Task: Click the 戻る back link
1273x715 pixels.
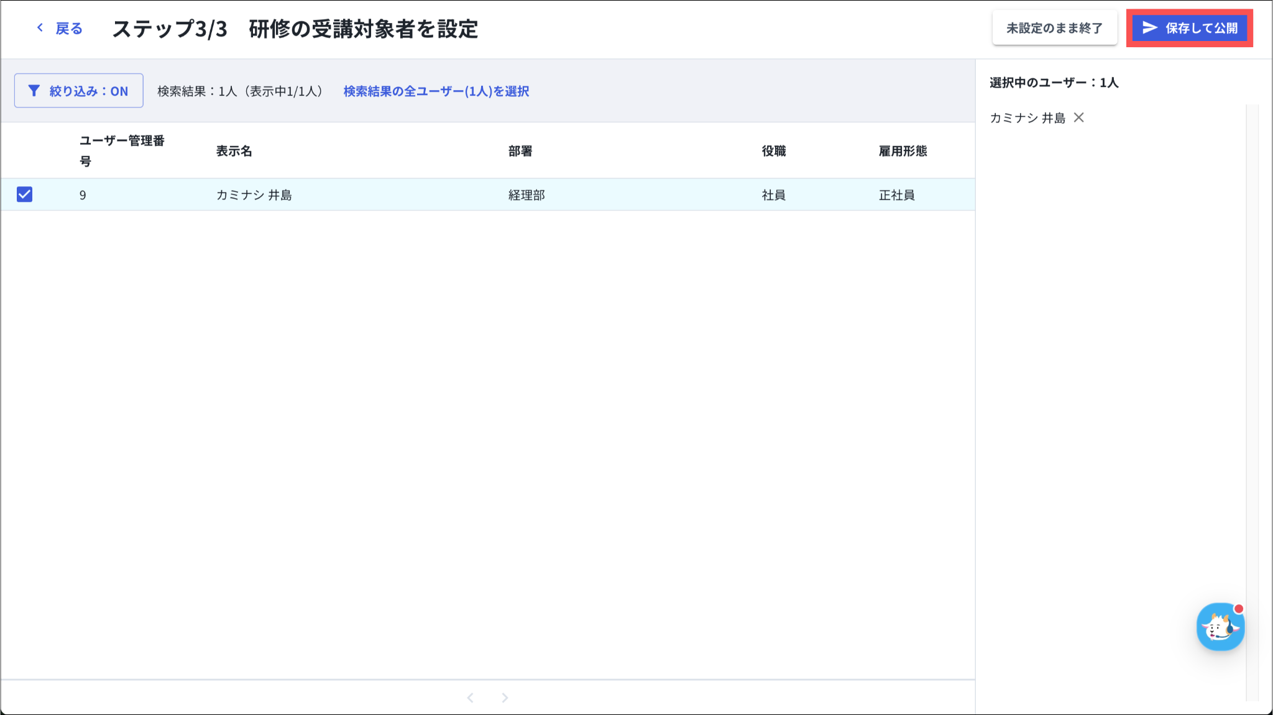Action: [x=68, y=29]
